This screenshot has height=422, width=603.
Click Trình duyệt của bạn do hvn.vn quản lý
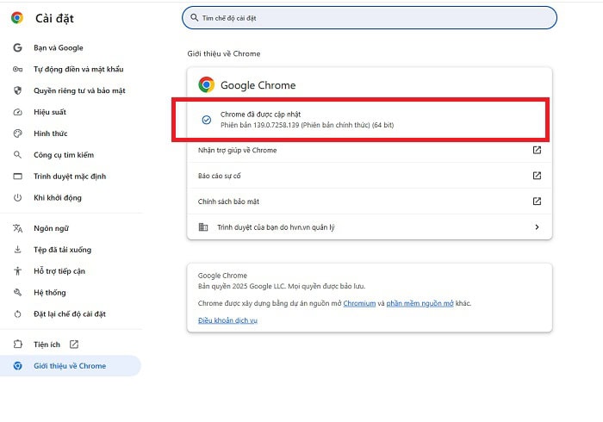pyautogui.click(x=370, y=227)
